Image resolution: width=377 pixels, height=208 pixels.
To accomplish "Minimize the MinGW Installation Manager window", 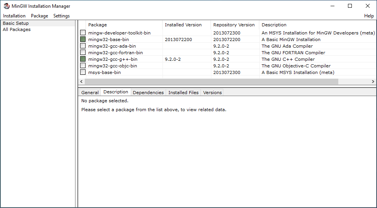I will (x=332, y=6).
